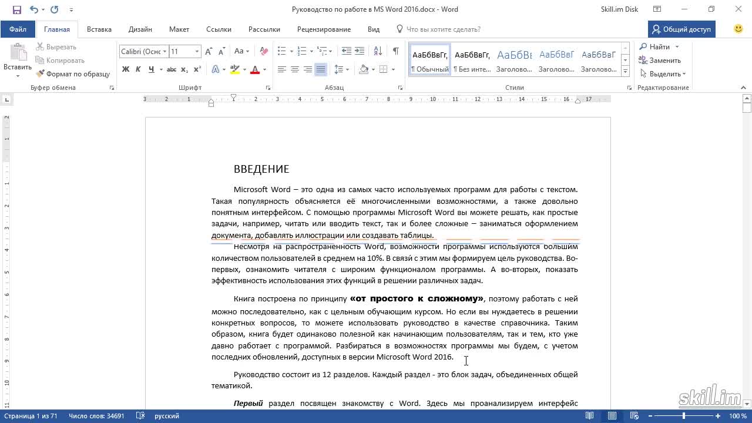This screenshot has width=752, height=423.
Task: Switch to the Дизайн tab
Action: (140, 29)
